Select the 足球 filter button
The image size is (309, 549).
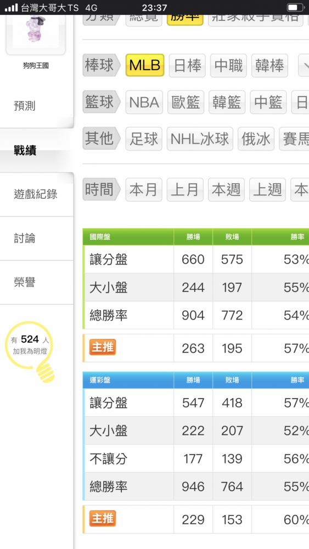tap(144, 139)
